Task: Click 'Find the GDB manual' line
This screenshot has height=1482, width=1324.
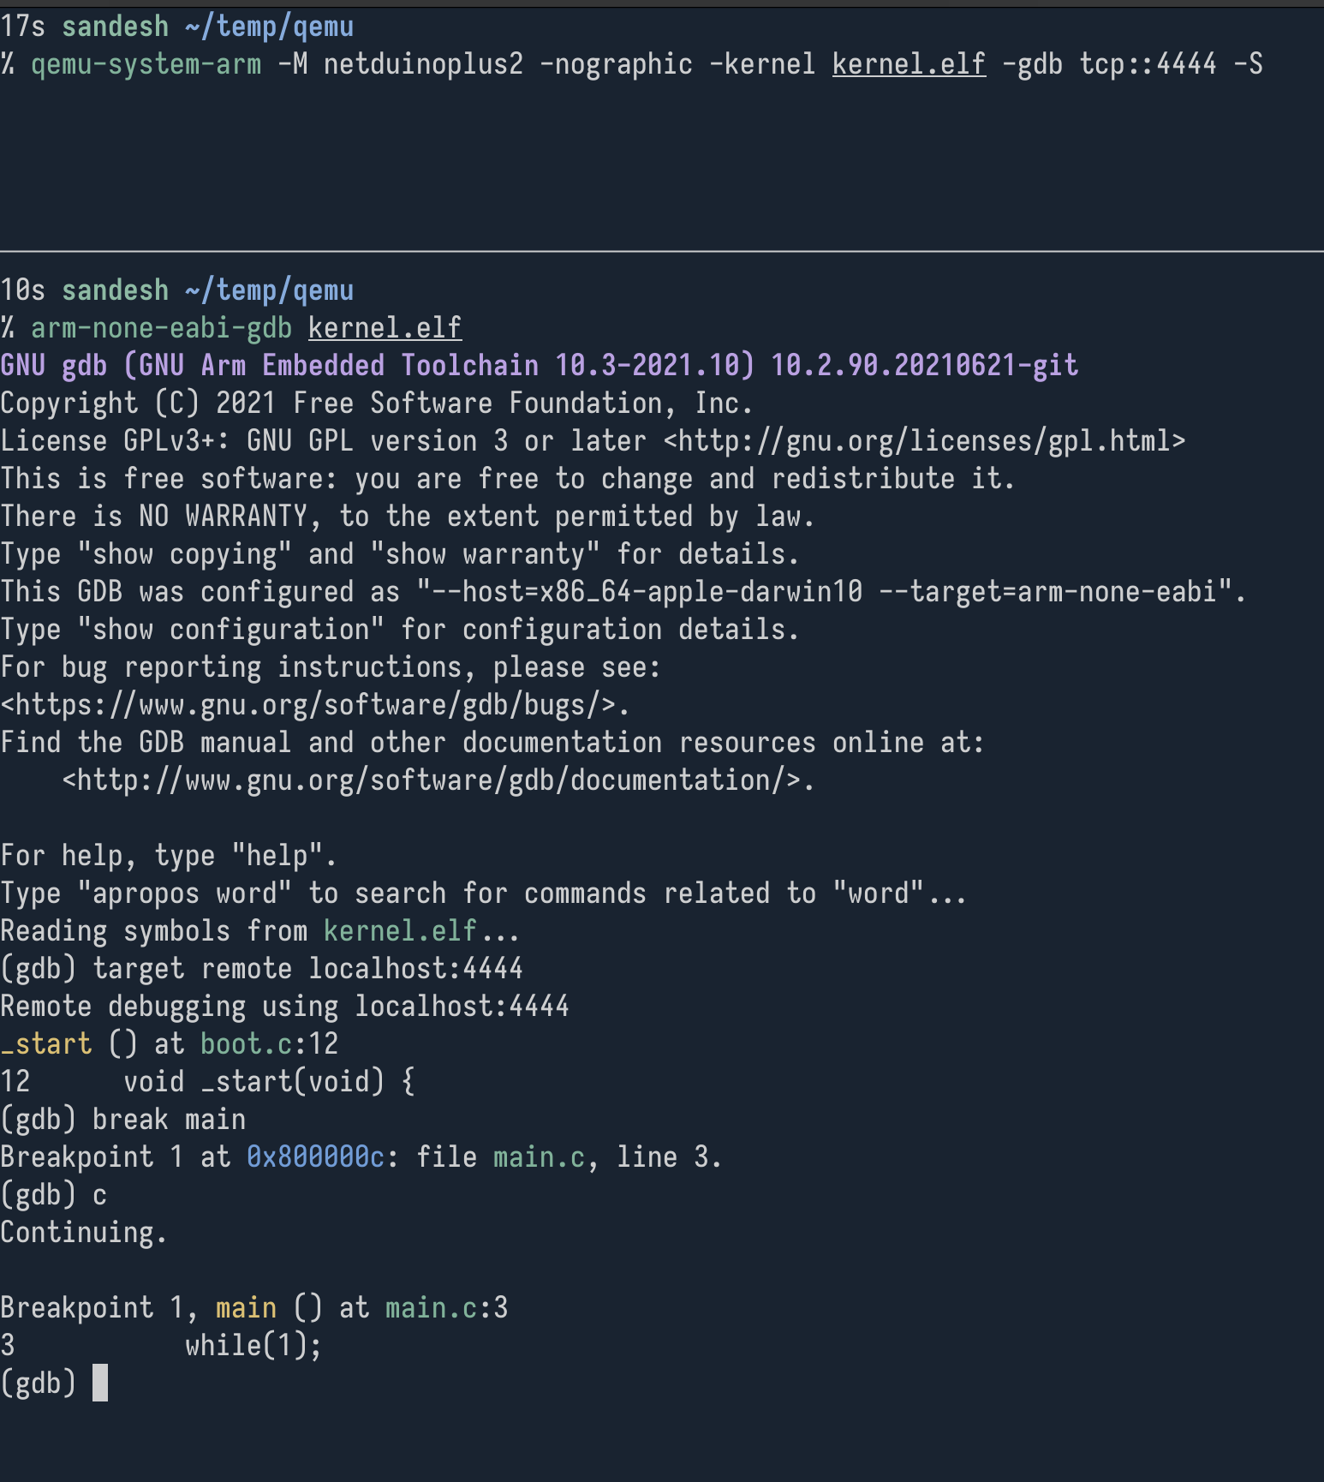Action: [492, 743]
